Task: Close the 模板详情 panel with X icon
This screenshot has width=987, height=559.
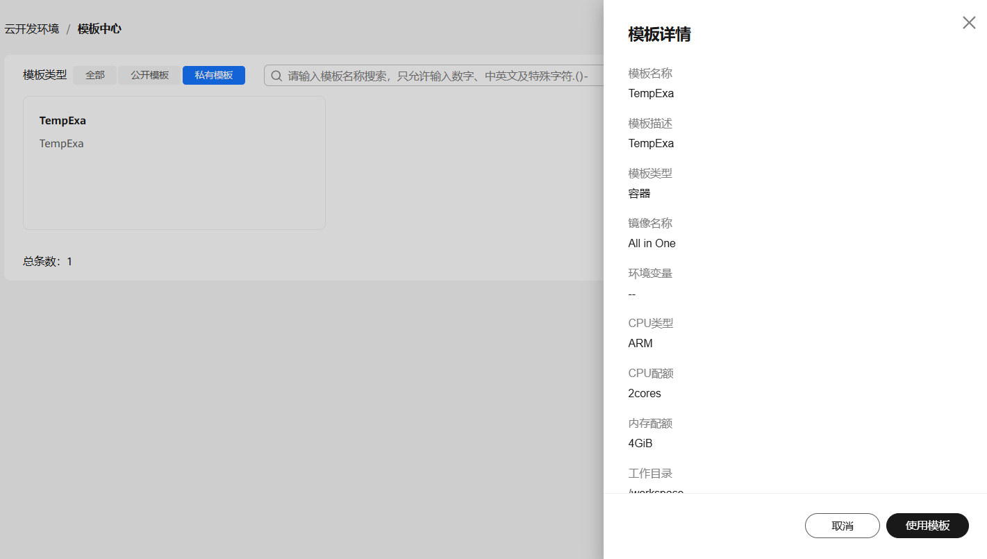Action: [x=969, y=22]
